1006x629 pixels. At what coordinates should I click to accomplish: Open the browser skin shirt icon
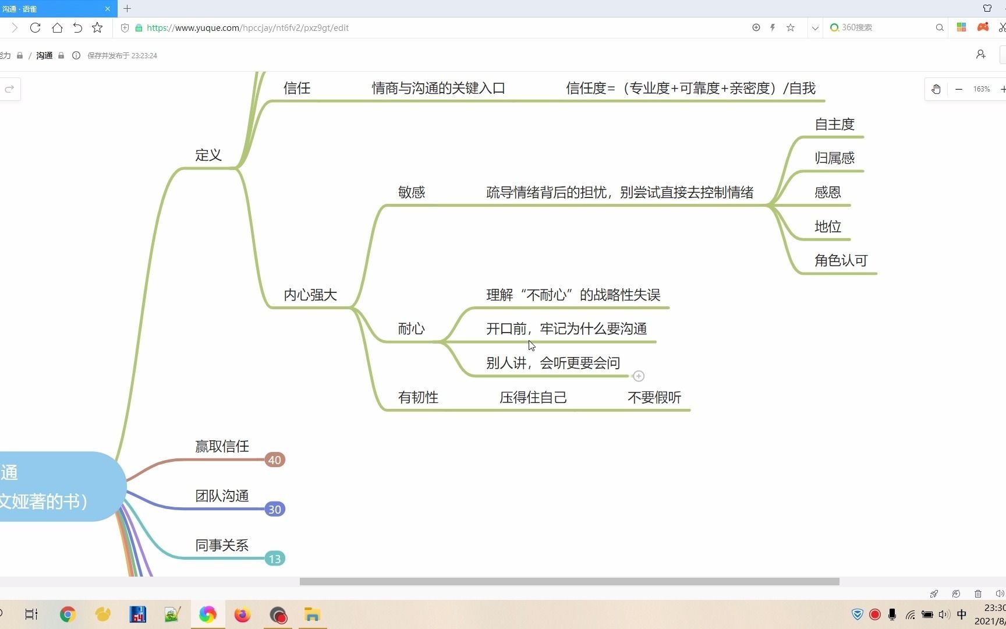987,8
